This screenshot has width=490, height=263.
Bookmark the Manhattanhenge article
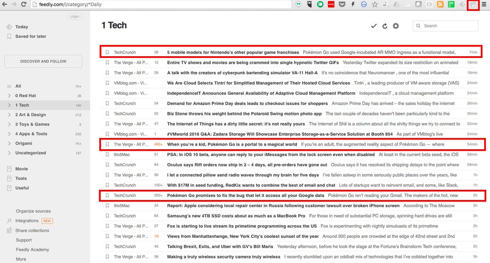tap(107, 236)
